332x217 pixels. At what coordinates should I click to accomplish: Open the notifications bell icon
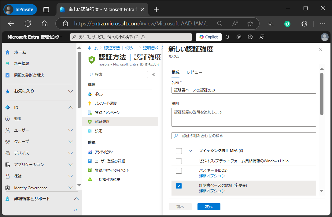(x=227, y=37)
